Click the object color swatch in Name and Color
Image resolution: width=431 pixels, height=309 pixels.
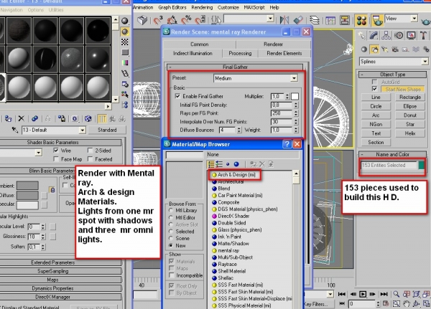tap(422, 165)
